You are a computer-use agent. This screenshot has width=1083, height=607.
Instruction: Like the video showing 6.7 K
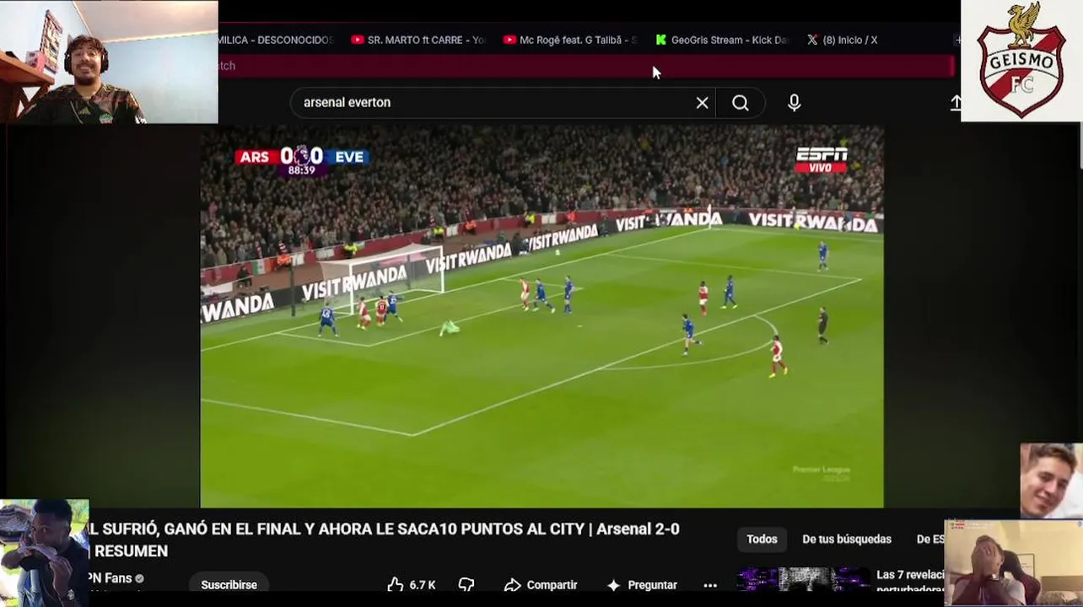coord(411,585)
